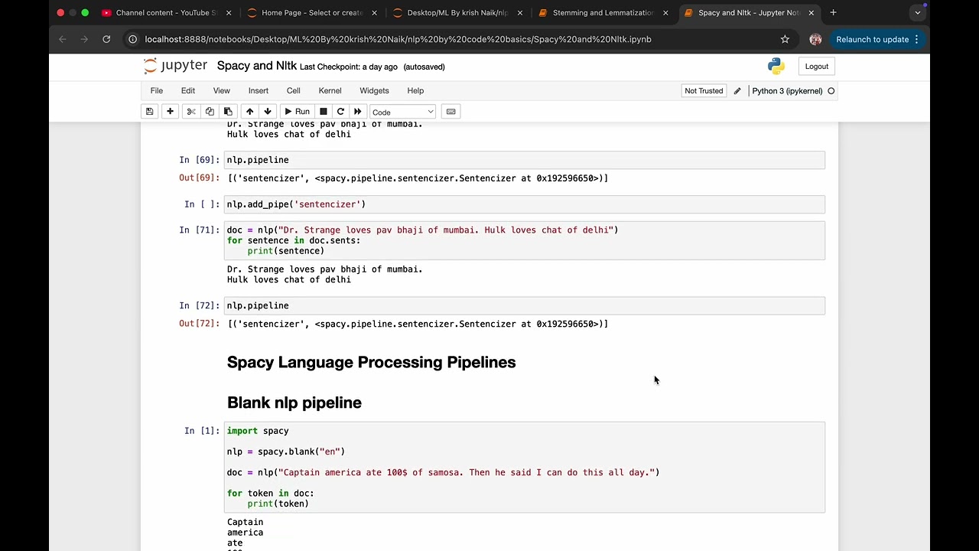Open the Kernel menu
Screen dimensions: 979x551
point(330,90)
